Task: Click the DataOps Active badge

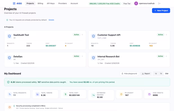Action: click(x=76, y=56)
